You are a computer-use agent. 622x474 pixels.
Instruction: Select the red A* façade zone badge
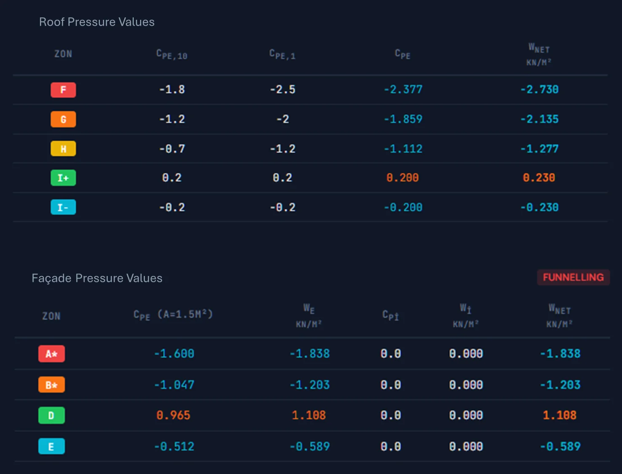click(x=51, y=353)
